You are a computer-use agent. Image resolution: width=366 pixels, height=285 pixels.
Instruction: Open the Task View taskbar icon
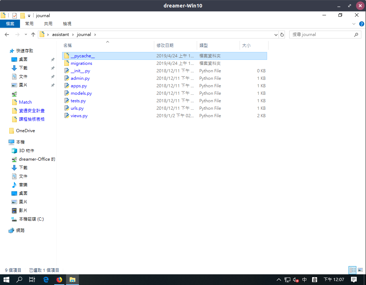32,280
